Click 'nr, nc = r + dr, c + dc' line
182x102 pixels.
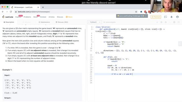123,70
